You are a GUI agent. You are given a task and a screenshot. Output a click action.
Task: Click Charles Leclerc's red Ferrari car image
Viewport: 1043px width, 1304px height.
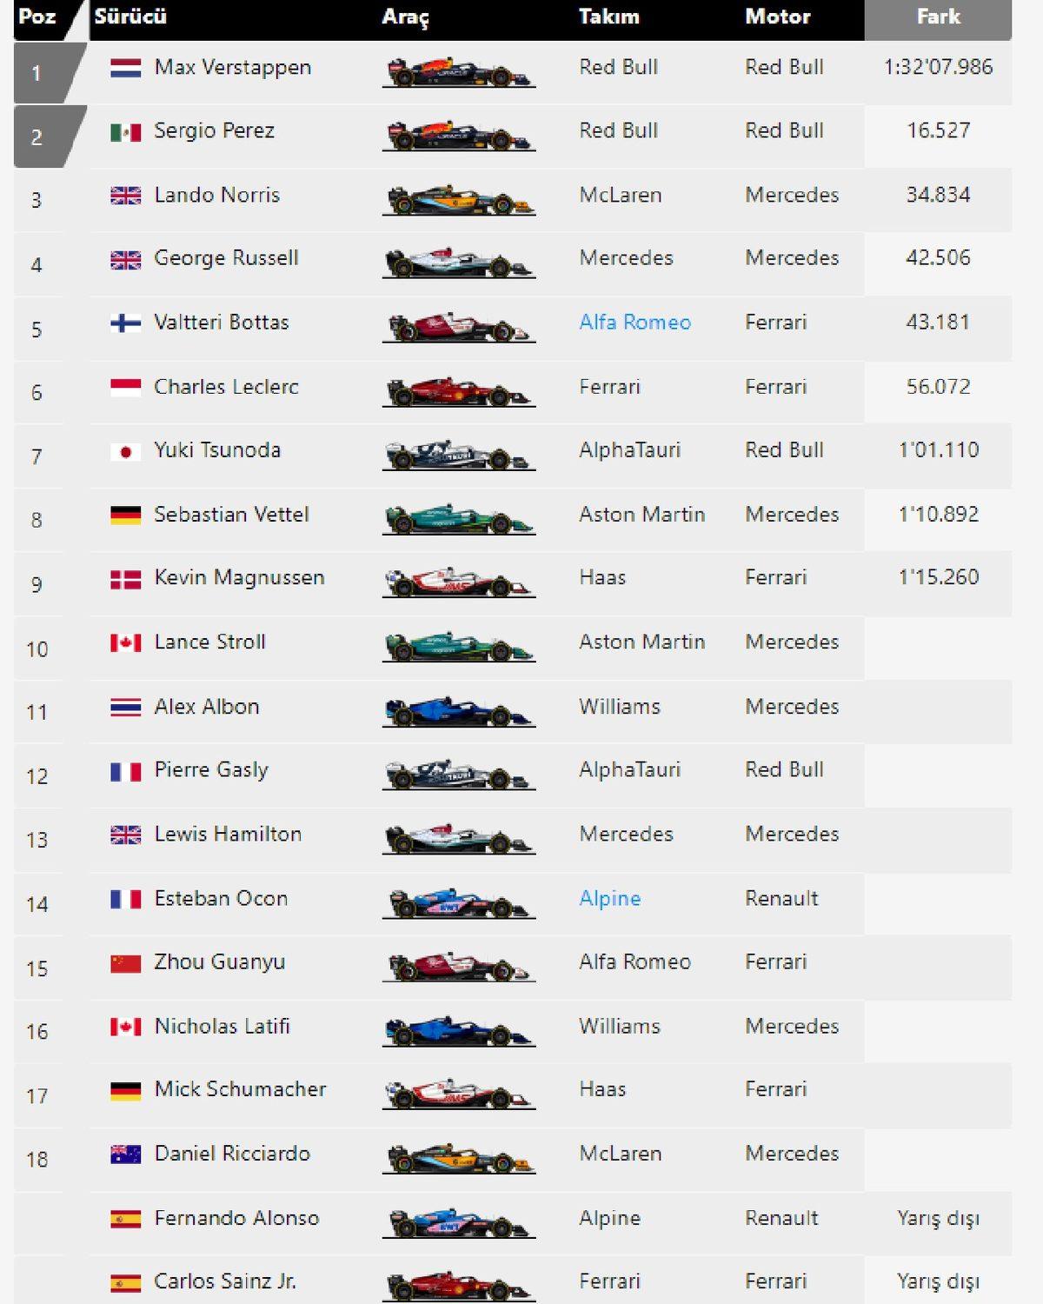458,392
